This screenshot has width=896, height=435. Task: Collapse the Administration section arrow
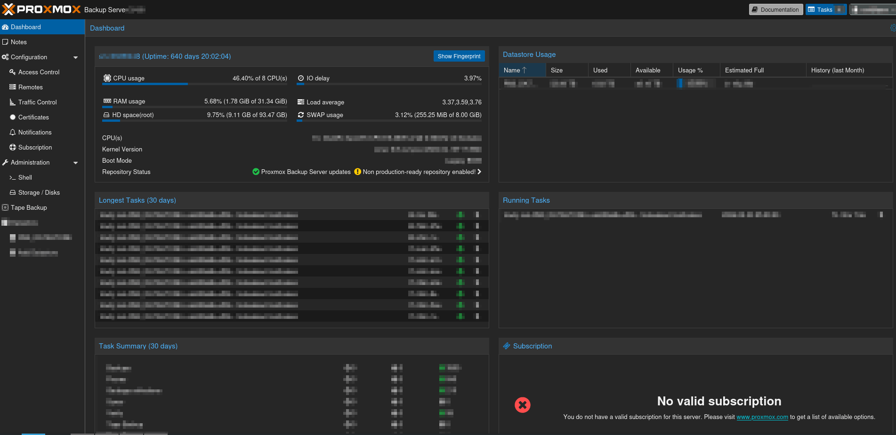[x=76, y=163]
